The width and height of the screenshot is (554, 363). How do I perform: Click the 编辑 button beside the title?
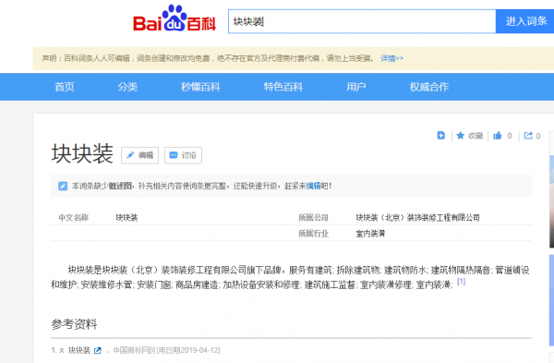pyautogui.click(x=140, y=155)
